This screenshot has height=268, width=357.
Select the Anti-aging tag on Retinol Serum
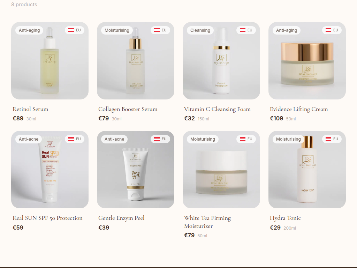click(x=29, y=30)
